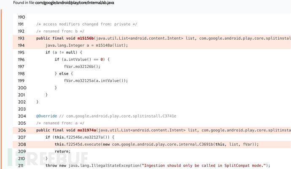The image size is (291, 169).
Task: Click comment 'access modifiers changed from: private'
Action: coord(87,24)
